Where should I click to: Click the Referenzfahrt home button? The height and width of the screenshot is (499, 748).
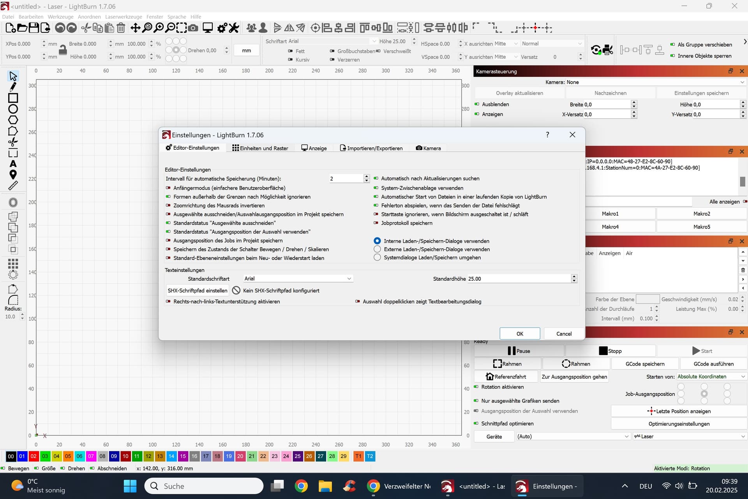(x=506, y=377)
